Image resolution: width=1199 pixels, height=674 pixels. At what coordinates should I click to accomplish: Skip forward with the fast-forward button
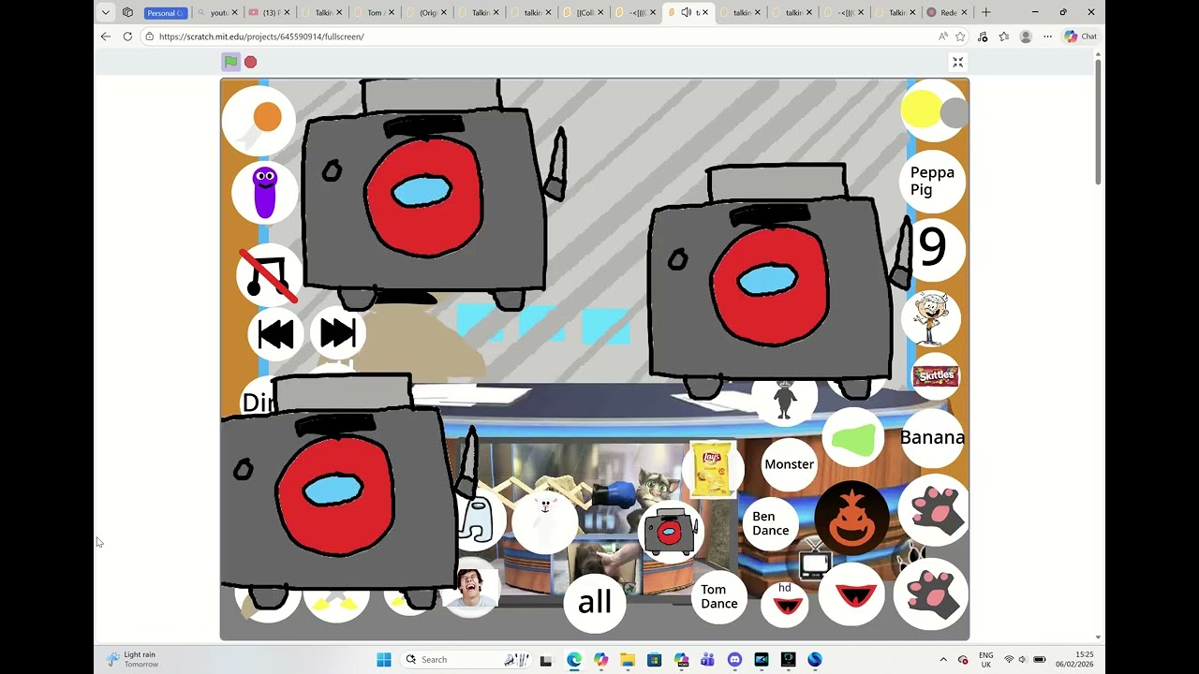(338, 333)
